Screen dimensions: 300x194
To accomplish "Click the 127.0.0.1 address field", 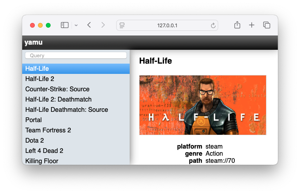I will 167,25.
